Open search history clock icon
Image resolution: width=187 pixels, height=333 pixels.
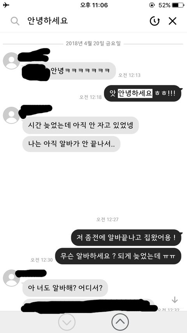tap(155, 21)
